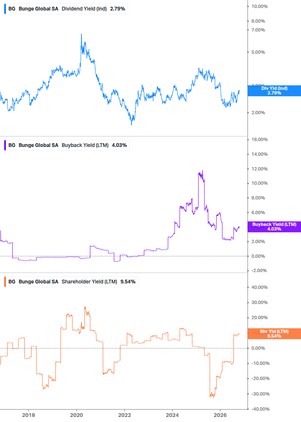Click the blue Dividend Yield color bar

click(5, 9)
